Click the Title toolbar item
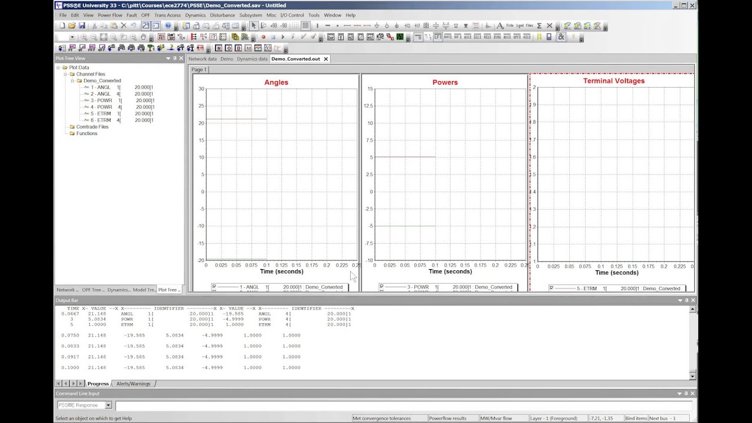The image size is (752, 423). coord(510,26)
